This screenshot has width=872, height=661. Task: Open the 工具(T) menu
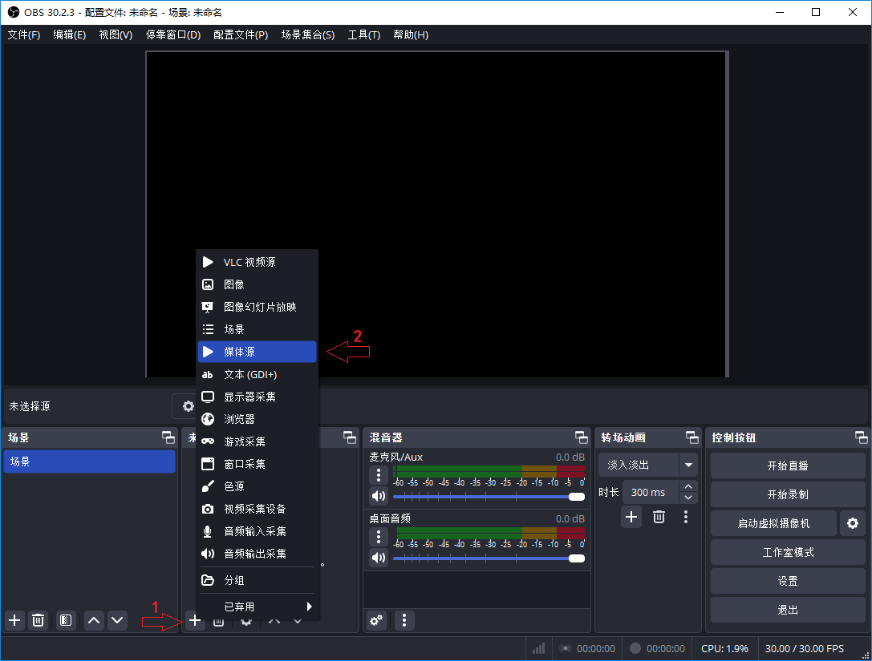click(x=363, y=35)
